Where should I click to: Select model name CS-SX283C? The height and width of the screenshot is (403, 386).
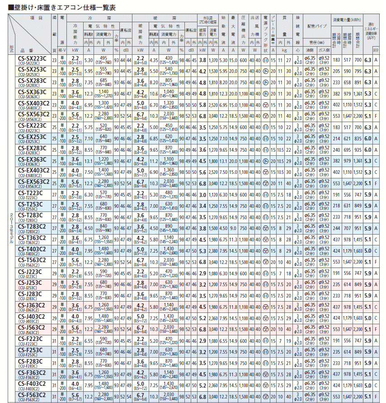point(32,81)
